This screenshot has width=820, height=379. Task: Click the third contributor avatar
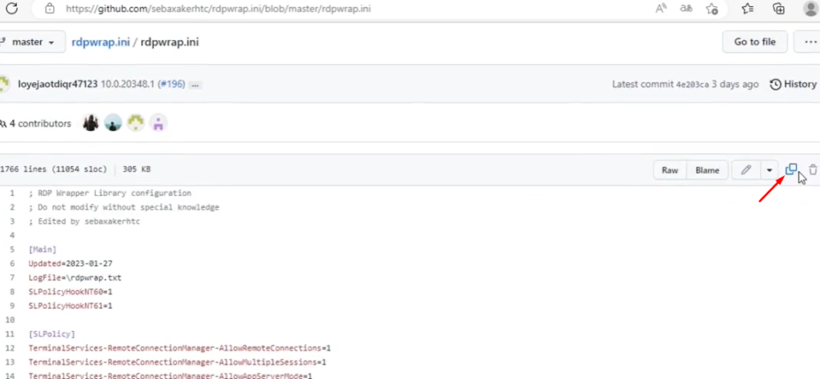[135, 123]
